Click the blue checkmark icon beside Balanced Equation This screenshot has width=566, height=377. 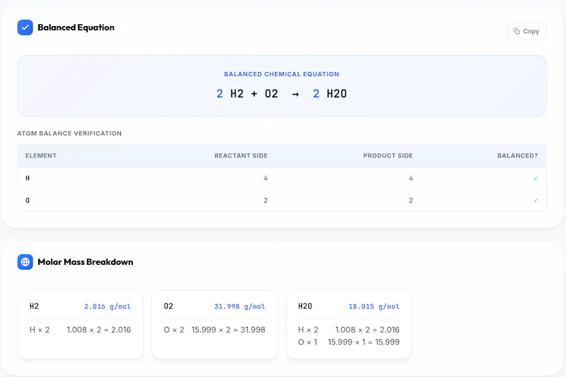[x=25, y=28]
